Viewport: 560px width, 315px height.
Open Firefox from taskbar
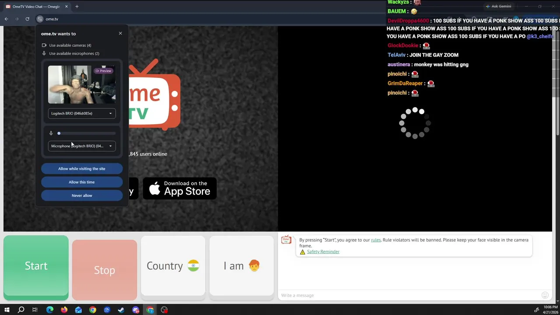tap(64, 310)
